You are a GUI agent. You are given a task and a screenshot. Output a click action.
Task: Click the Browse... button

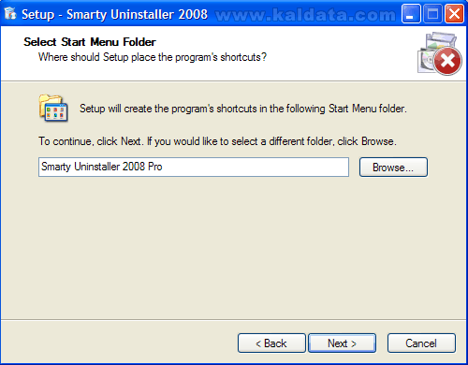click(x=393, y=168)
